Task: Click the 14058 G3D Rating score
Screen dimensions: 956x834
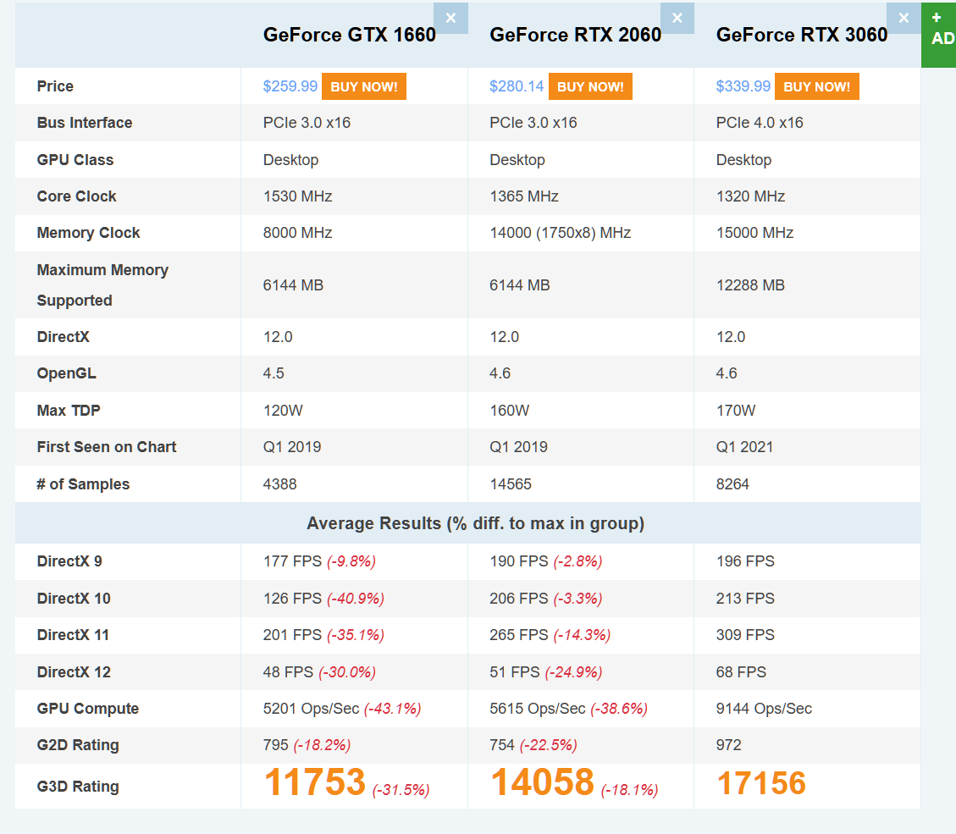Action: 542,782
